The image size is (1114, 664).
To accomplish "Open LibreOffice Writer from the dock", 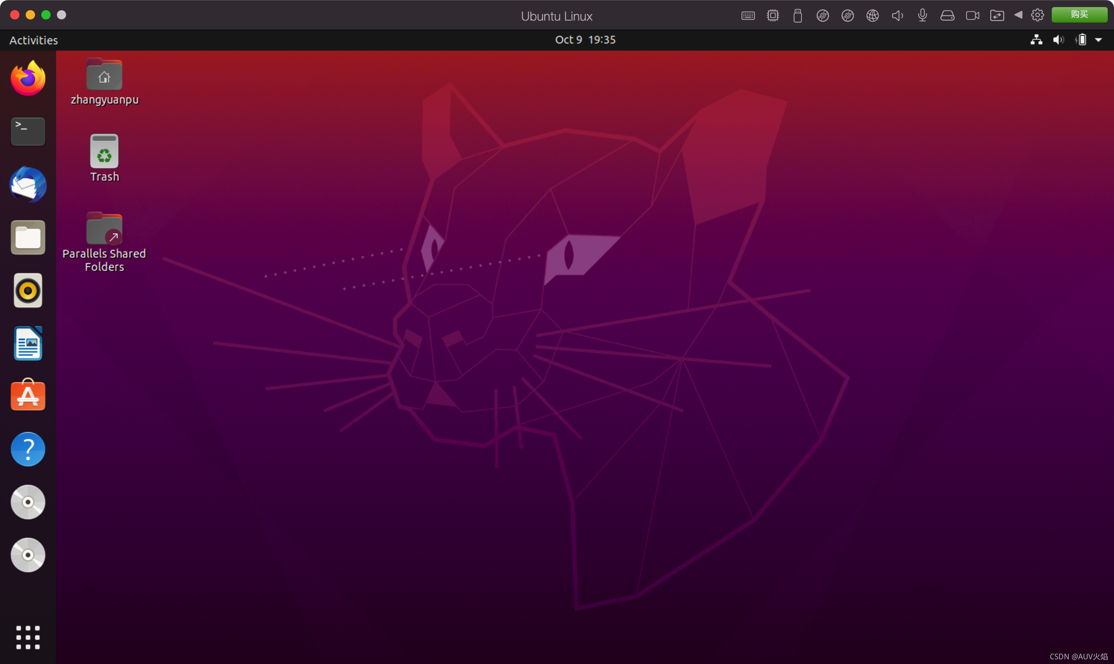I will pos(28,344).
